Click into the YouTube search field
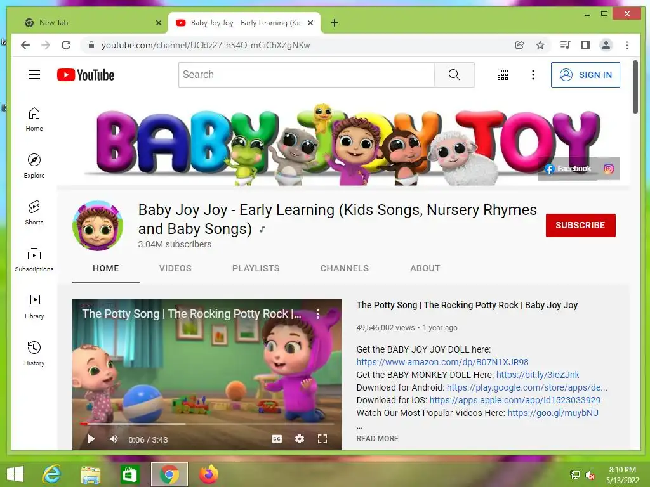Image resolution: width=650 pixels, height=487 pixels. tap(307, 75)
